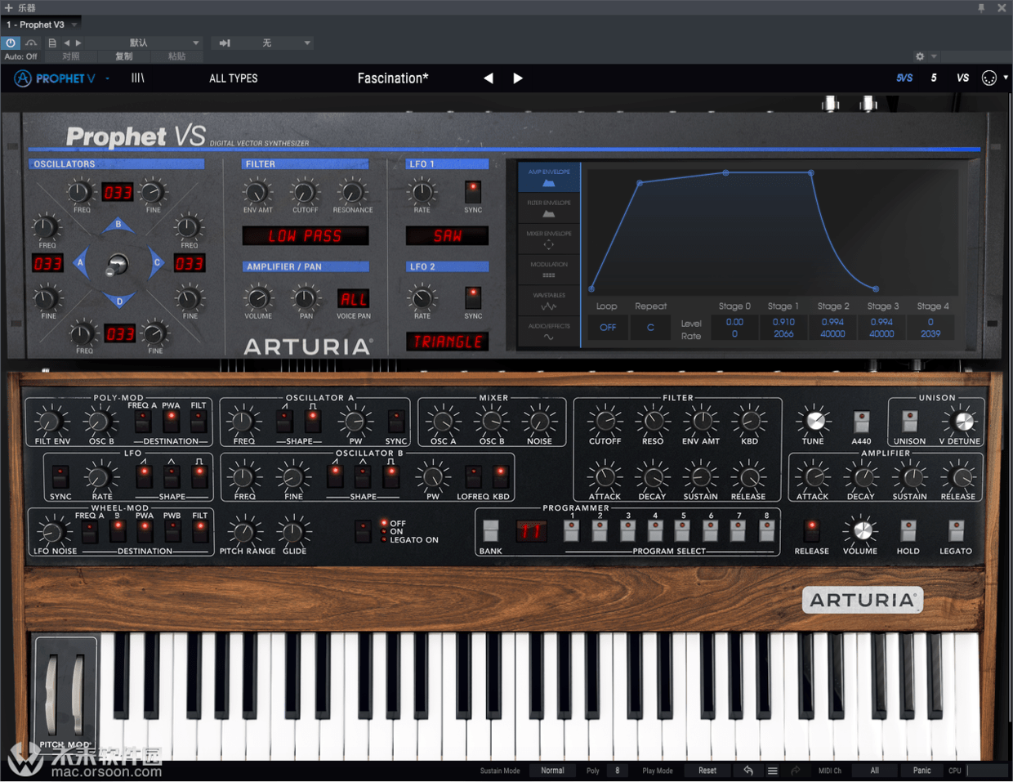This screenshot has height=782, width=1013.
Task: Select the Audio/Effects tab
Action: 549,332
